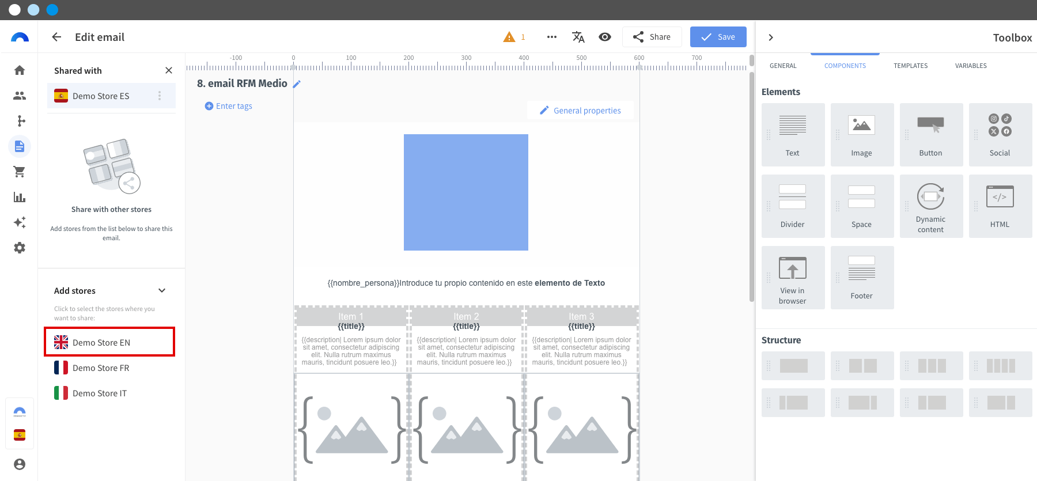Go back using the left arrow

tap(56, 37)
